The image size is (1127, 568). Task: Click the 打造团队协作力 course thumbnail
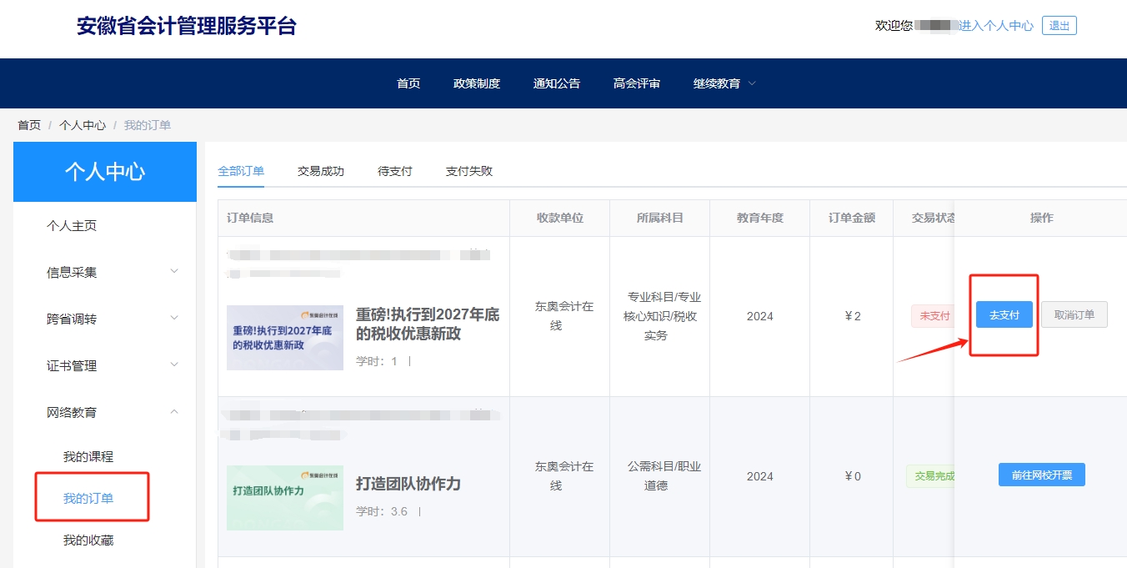click(284, 496)
